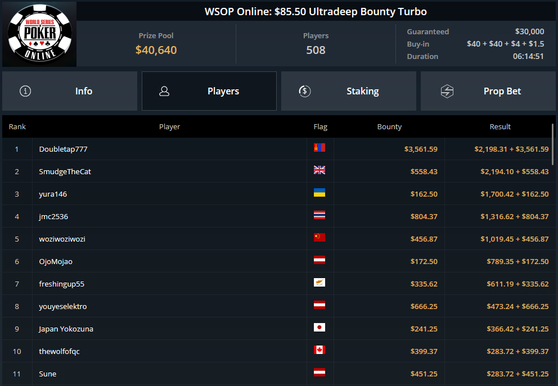
Task: Click Doubletap777's result $2,198.31 + $3,561.59
Action: click(x=511, y=149)
